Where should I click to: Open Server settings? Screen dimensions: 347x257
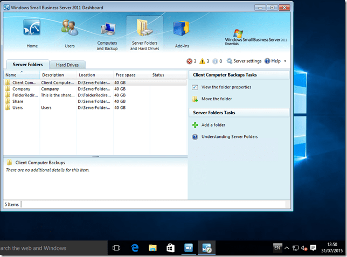(244, 61)
